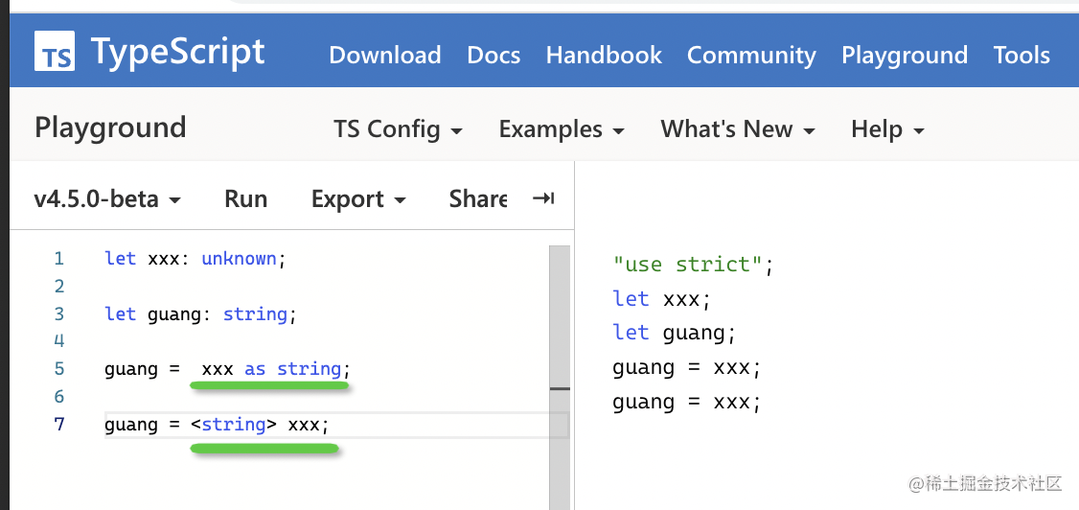Go to the Docs page
1079x510 pixels.
(x=494, y=56)
